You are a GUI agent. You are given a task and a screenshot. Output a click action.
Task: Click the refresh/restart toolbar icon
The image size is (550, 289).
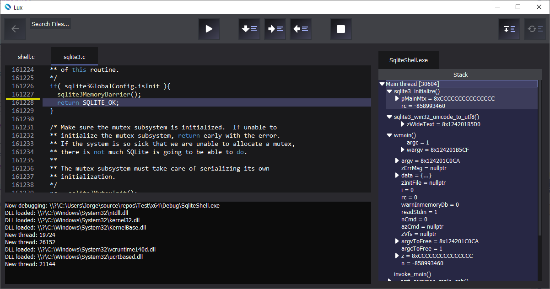point(535,29)
